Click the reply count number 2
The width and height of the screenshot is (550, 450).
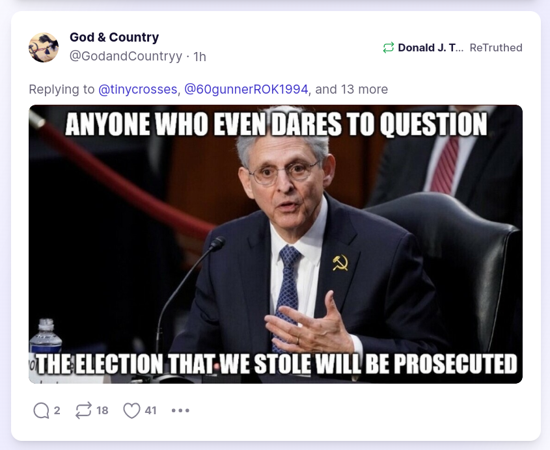[x=57, y=410]
